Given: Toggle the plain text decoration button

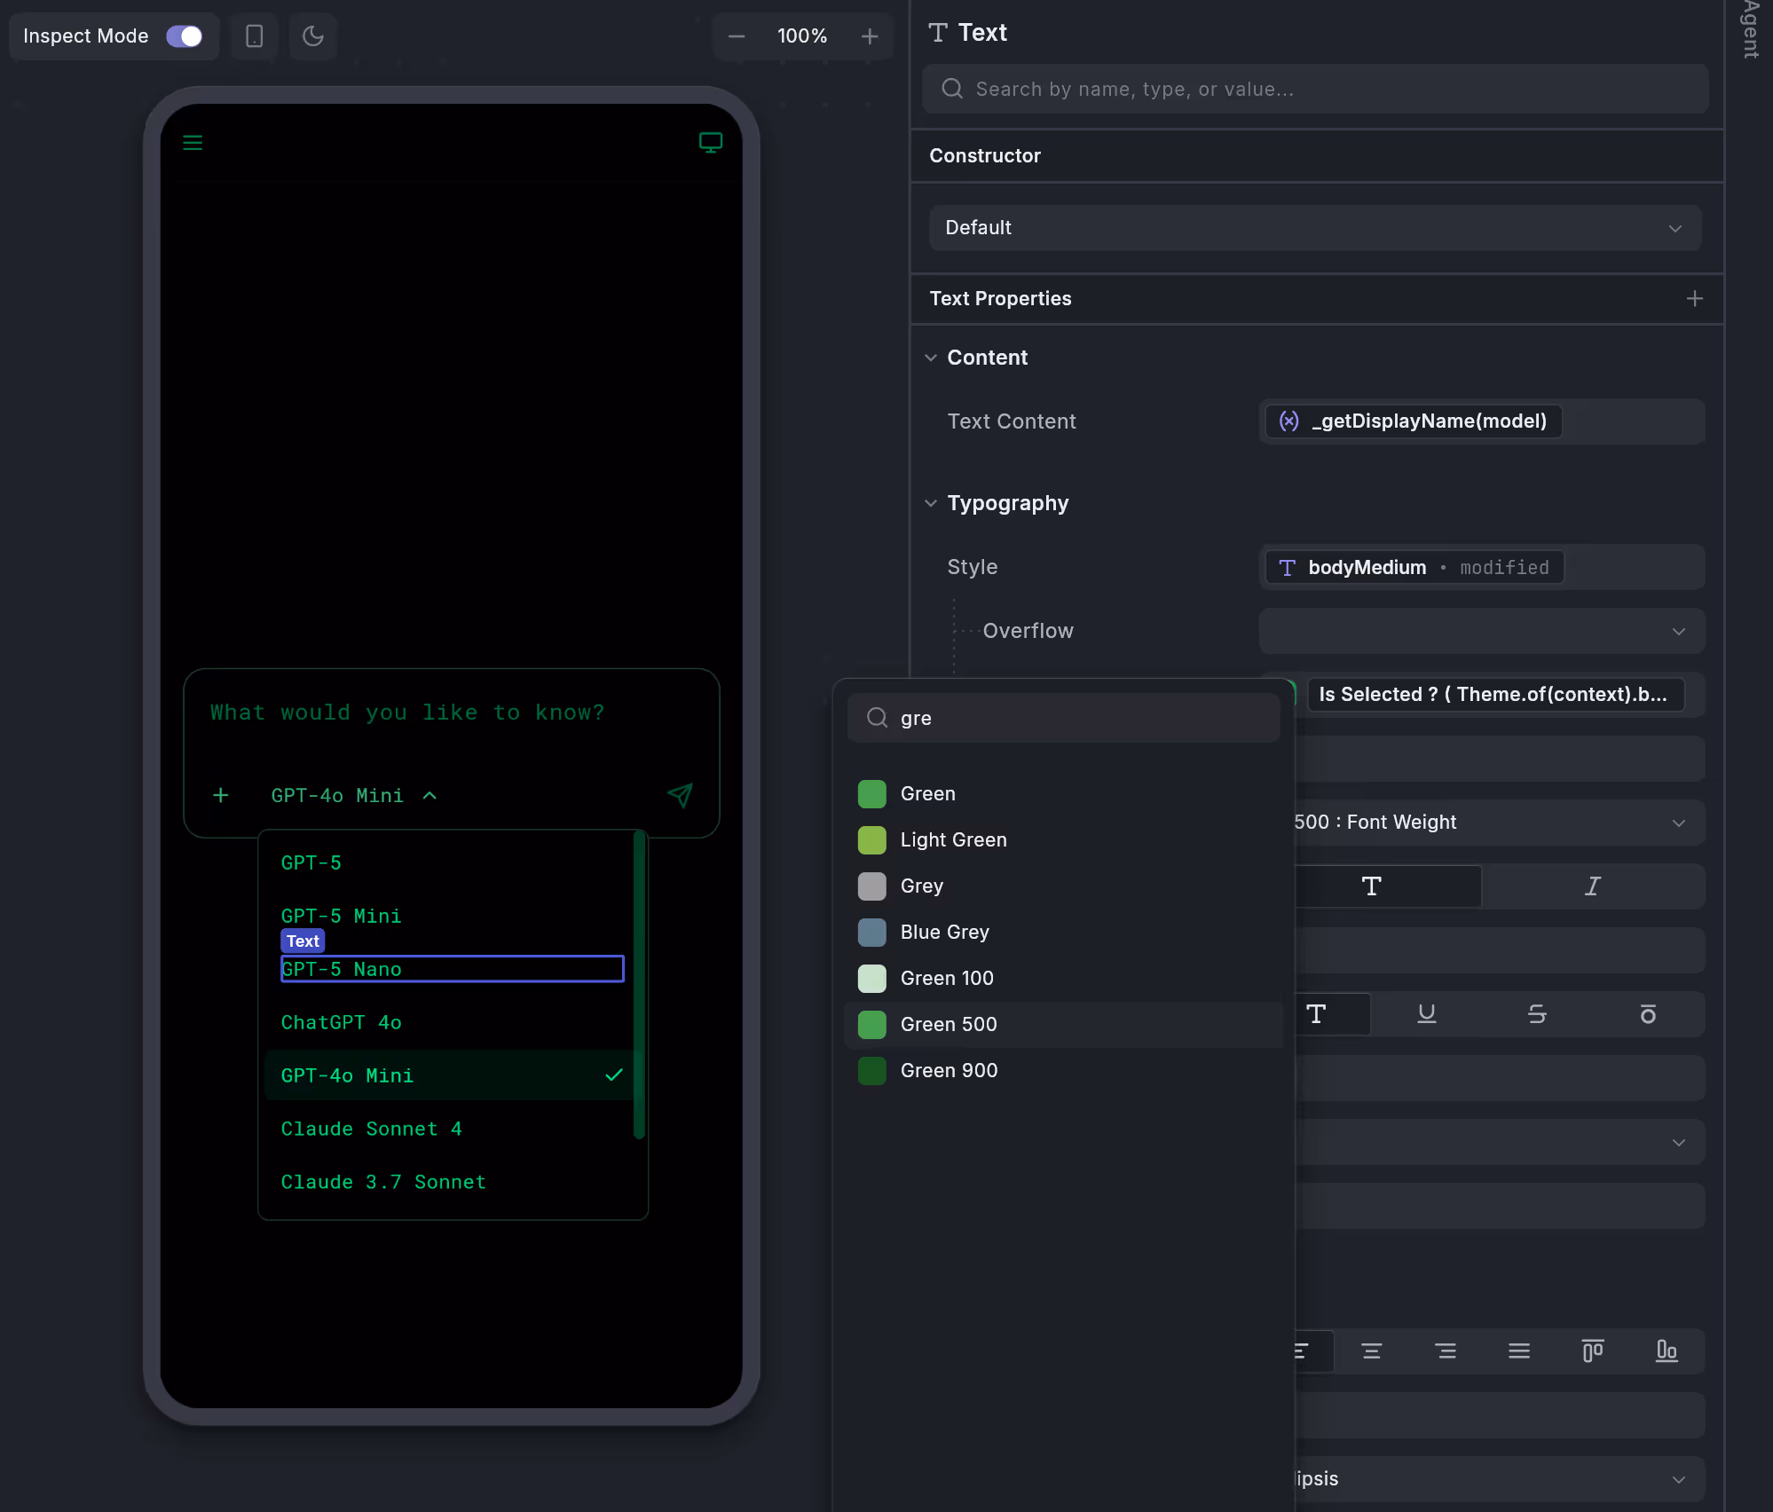Looking at the screenshot, I should (x=1317, y=1014).
